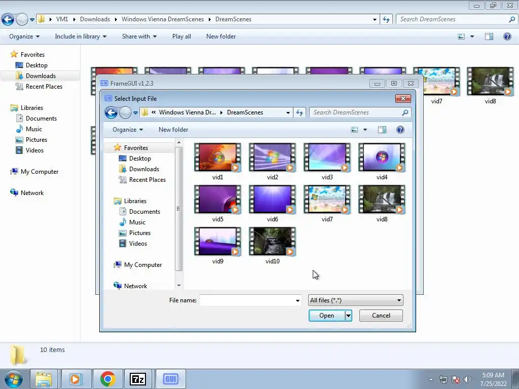
Task: Click the FrameGUI taskbar icon
Action: pyautogui.click(x=170, y=379)
